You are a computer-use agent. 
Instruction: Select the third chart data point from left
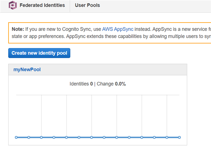[41, 137]
